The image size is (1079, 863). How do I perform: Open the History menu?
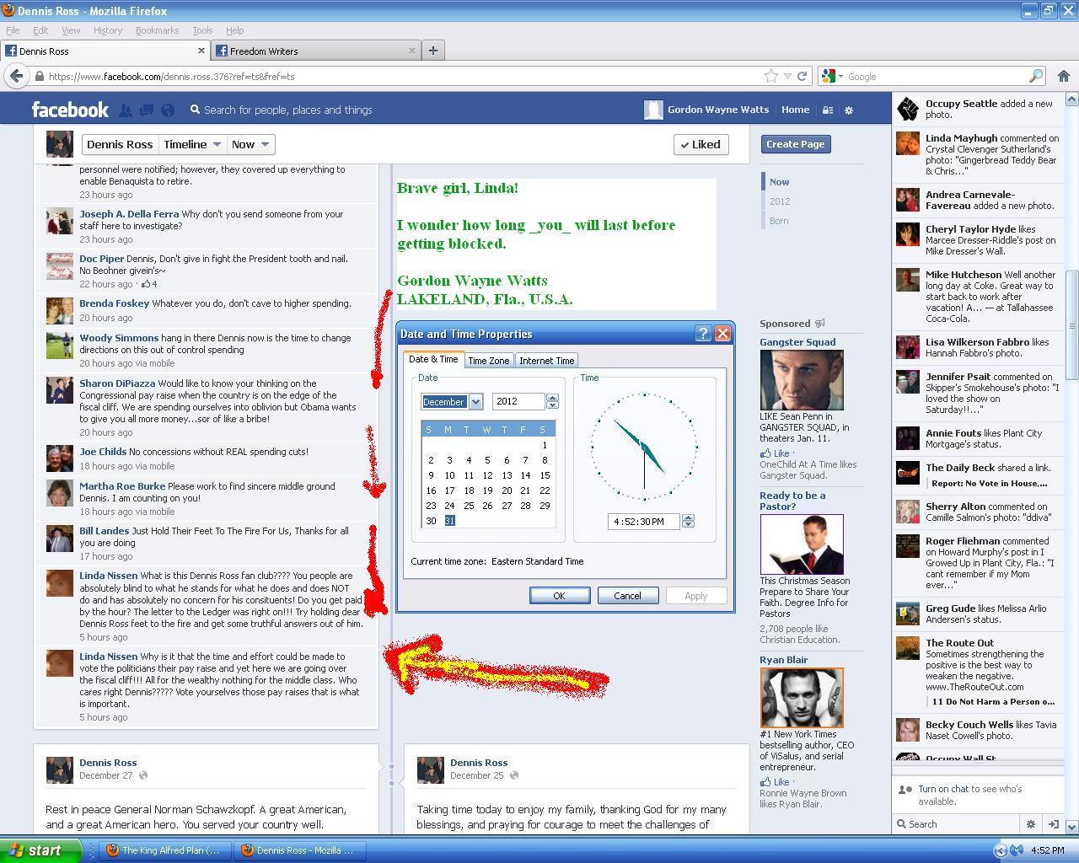(x=108, y=30)
